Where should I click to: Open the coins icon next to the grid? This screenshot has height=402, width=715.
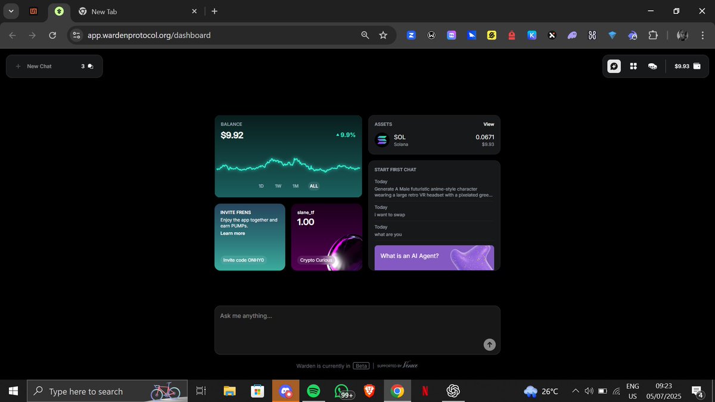point(652,66)
